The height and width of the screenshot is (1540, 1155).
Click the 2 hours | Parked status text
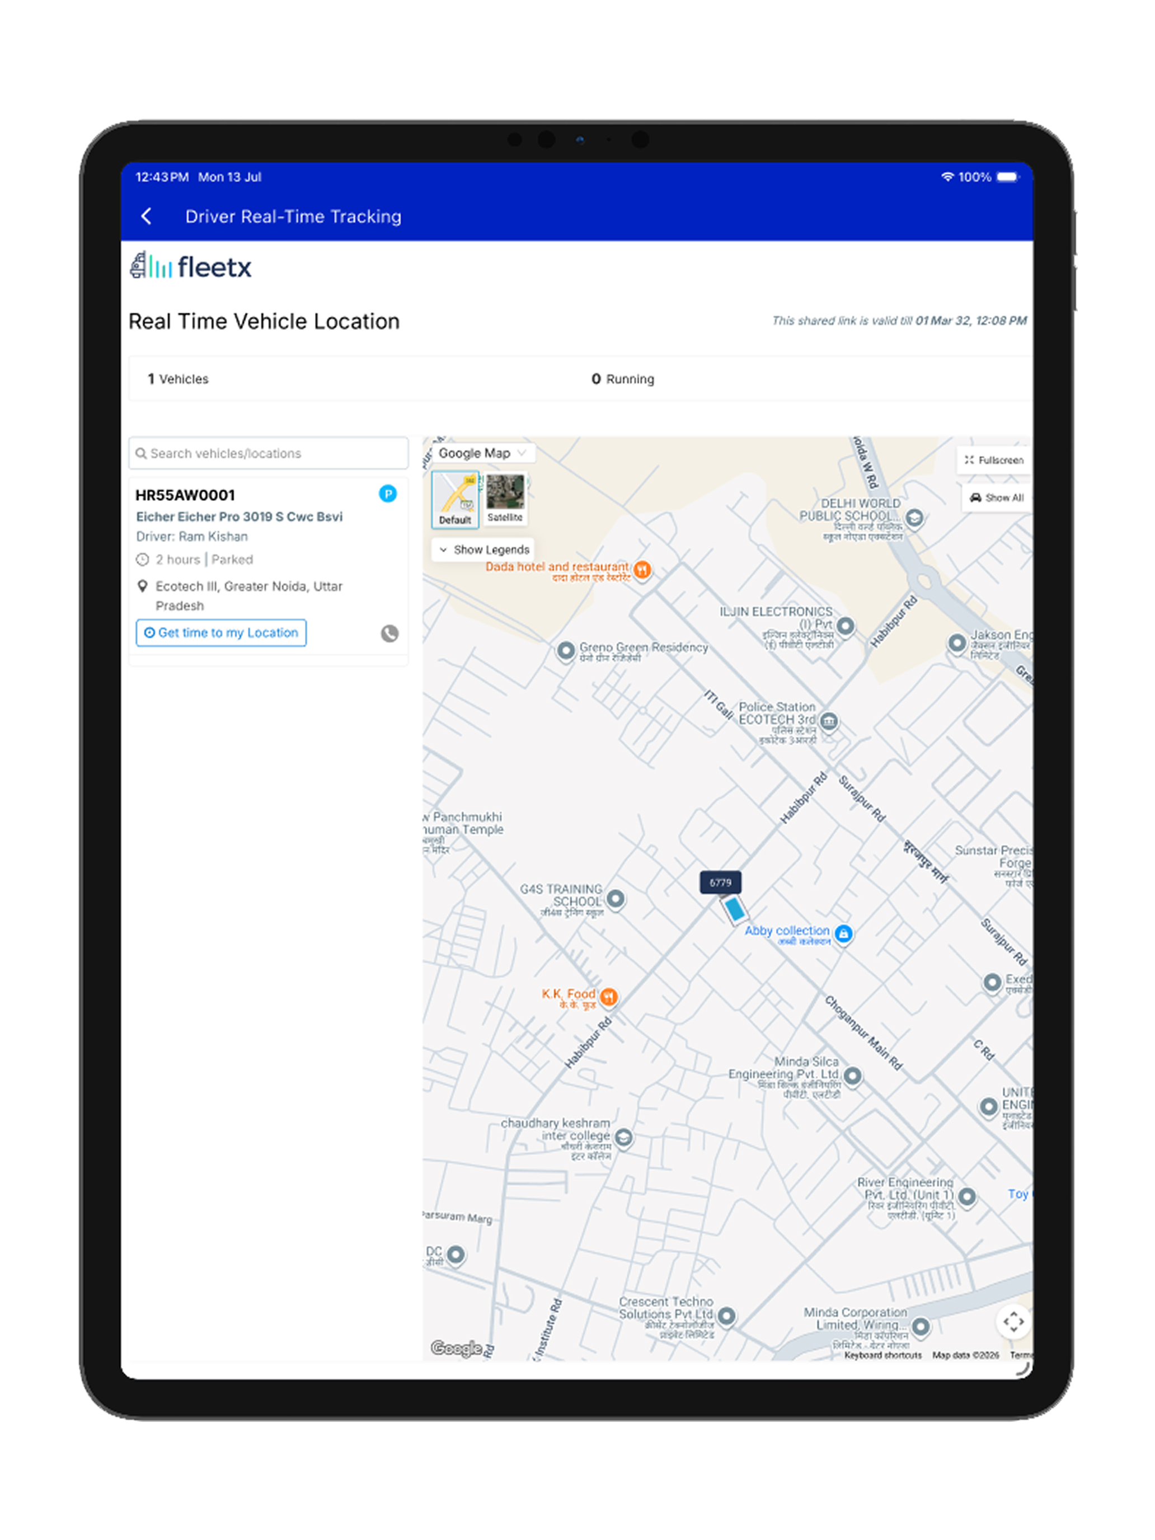[x=204, y=559]
